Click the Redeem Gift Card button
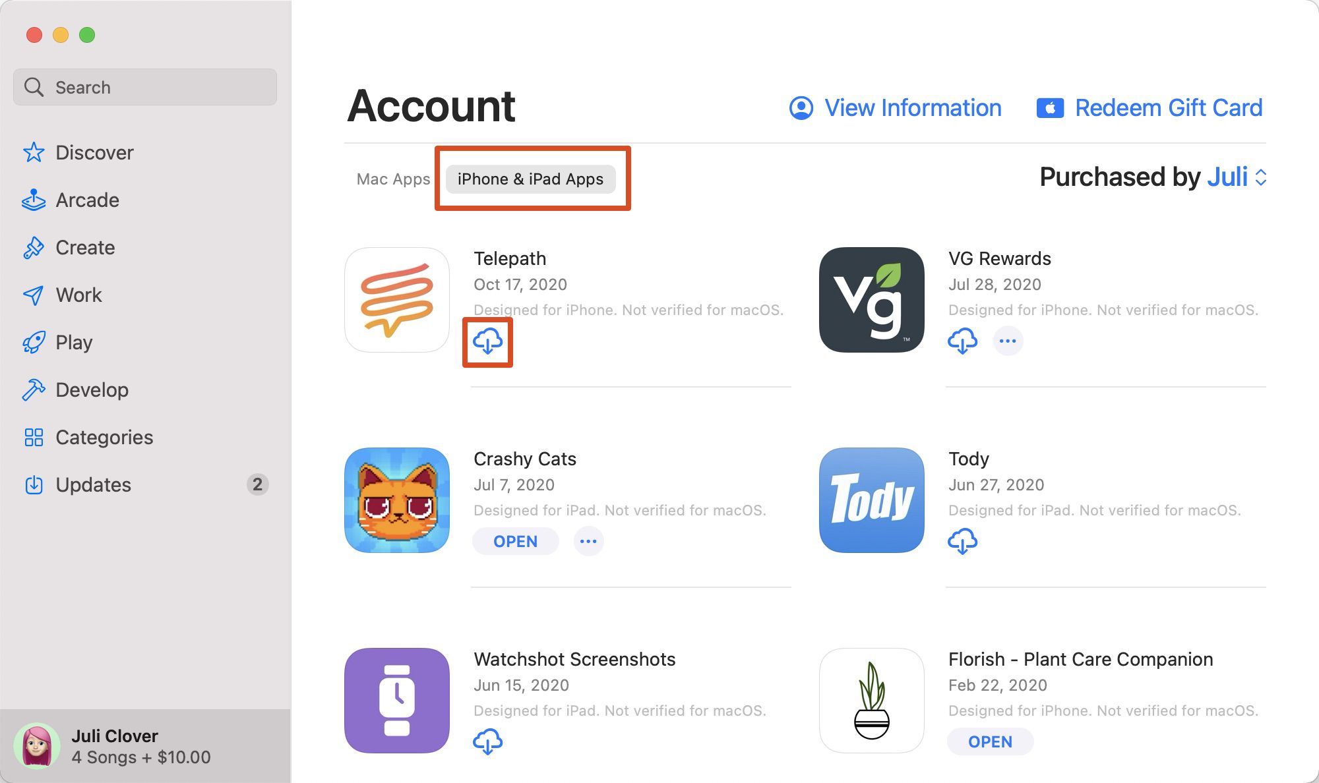The width and height of the screenshot is (1319, 783). click(1150, 107)
